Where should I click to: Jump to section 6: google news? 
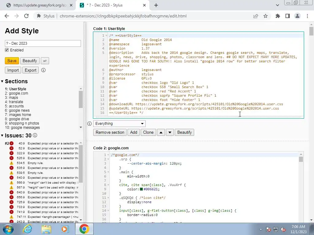[17, 110]
